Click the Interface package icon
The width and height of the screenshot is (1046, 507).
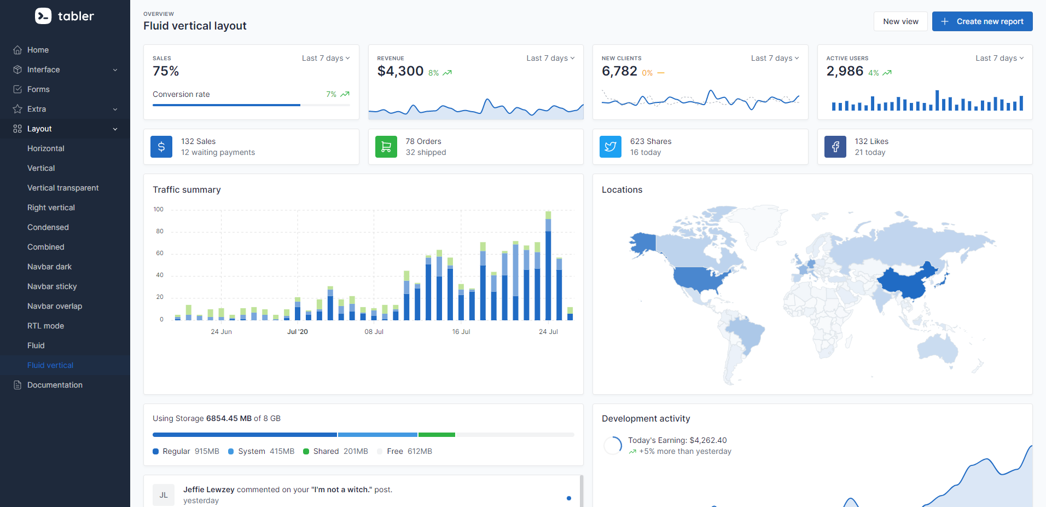click(x=18, y=70)
